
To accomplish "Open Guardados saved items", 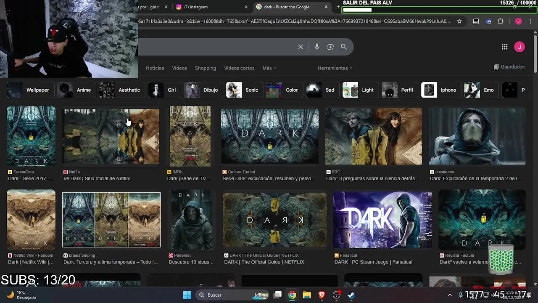I will [x=509, y=67].
